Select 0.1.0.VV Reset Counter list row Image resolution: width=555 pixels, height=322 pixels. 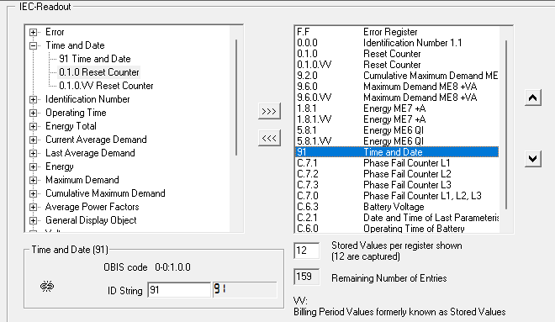(396, 65)
